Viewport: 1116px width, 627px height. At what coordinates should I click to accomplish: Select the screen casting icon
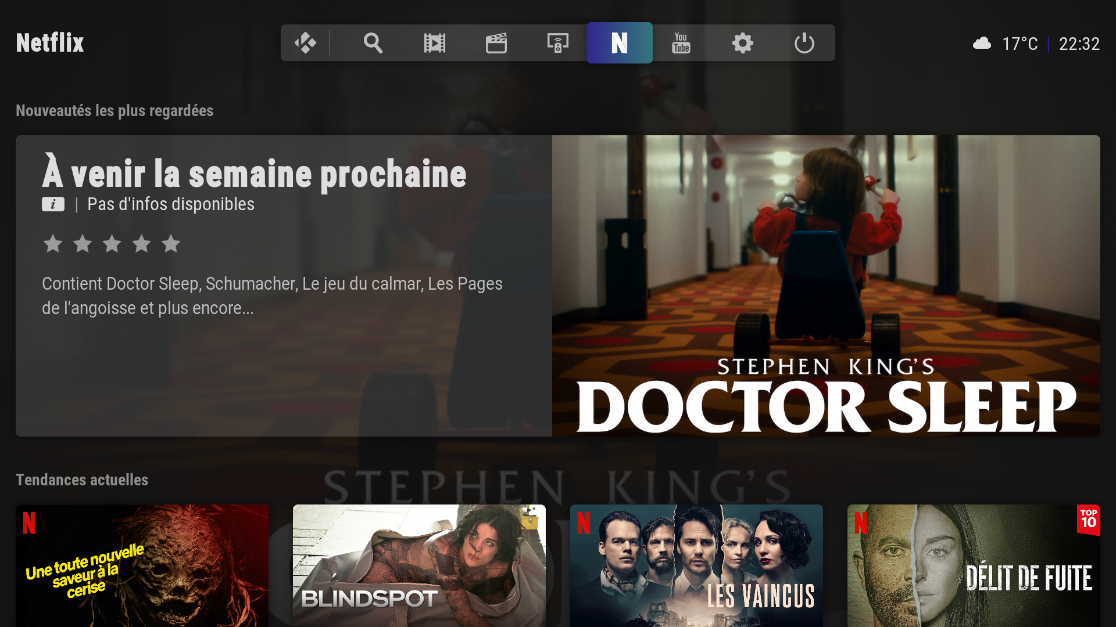pyautogui.click(x=557, y=42)
